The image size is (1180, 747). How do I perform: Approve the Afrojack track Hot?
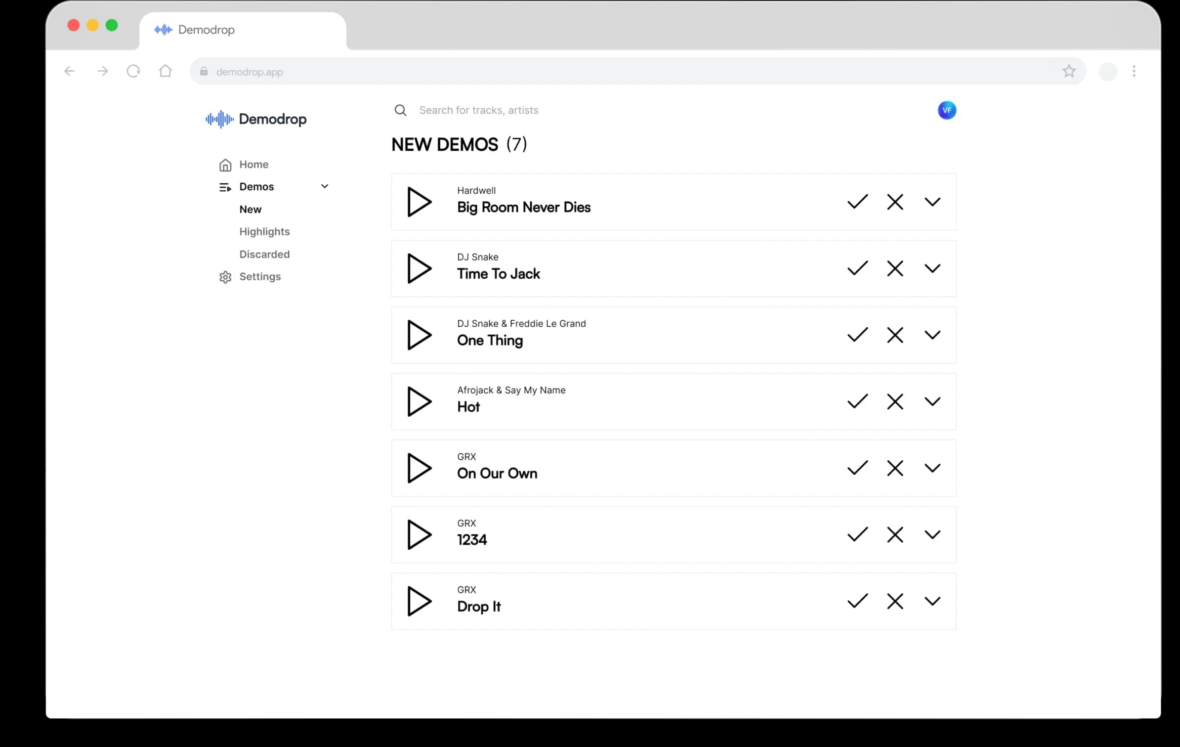(x=857, y=401)
